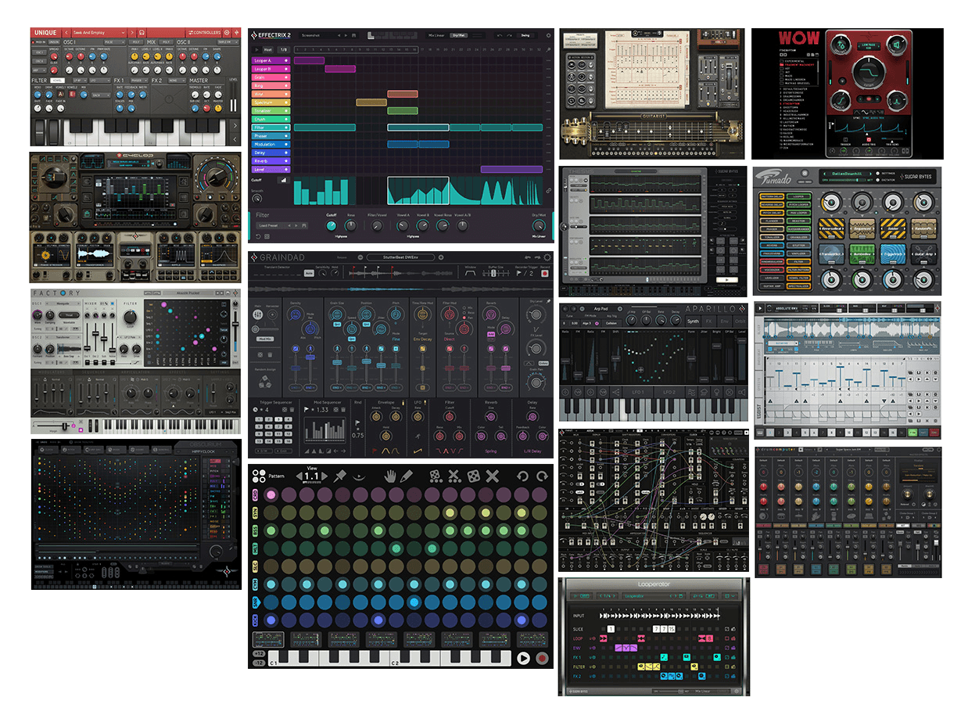Switch to Dry/Wet tab in Effectrix 2

(461, 35)
